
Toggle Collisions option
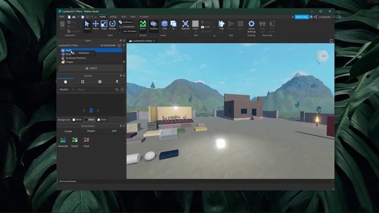(126, 22)
